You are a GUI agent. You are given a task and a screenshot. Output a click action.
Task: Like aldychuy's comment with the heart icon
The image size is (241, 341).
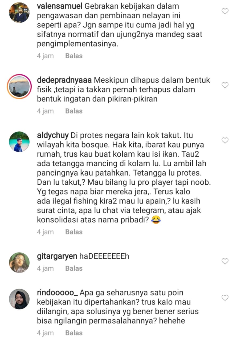[225, 140]
